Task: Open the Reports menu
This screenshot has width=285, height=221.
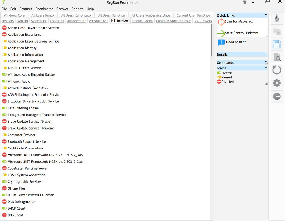Action: (77, 9)
